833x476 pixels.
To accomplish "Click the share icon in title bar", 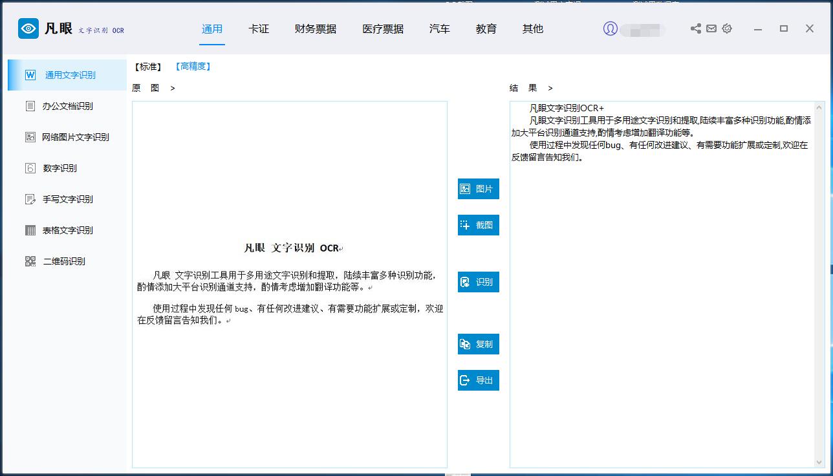I will [696, 28].
